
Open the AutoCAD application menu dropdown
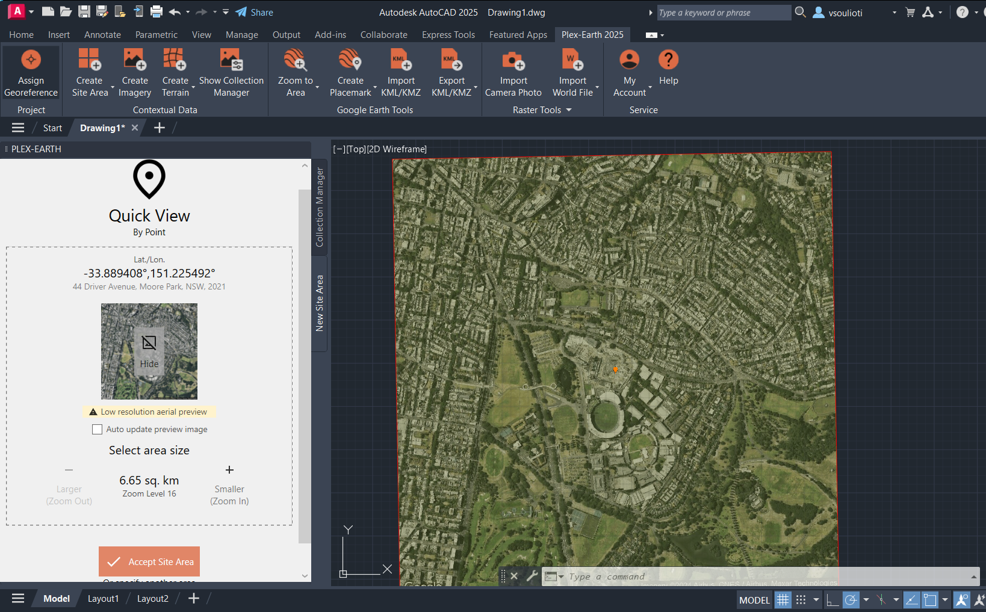point(31,11)
